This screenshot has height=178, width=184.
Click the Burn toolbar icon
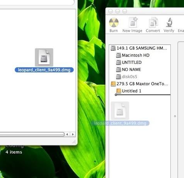pyautogui.click(x=114, y=23)
